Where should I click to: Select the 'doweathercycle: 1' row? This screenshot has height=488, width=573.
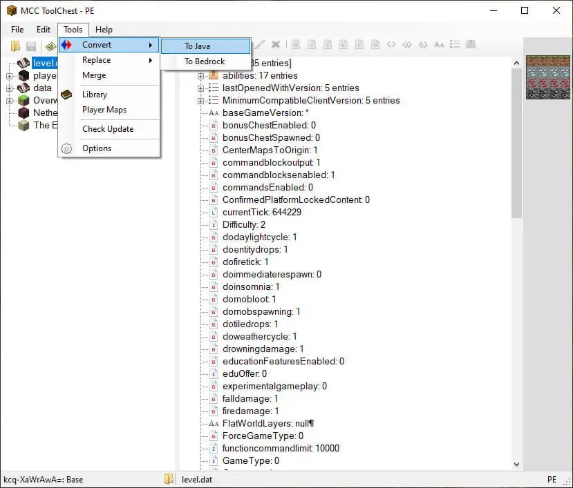[x=259, y=337]
